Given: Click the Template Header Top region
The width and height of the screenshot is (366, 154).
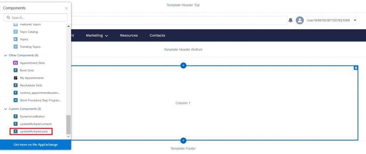Looking at the screenshot, I should (x=183, y=5).
